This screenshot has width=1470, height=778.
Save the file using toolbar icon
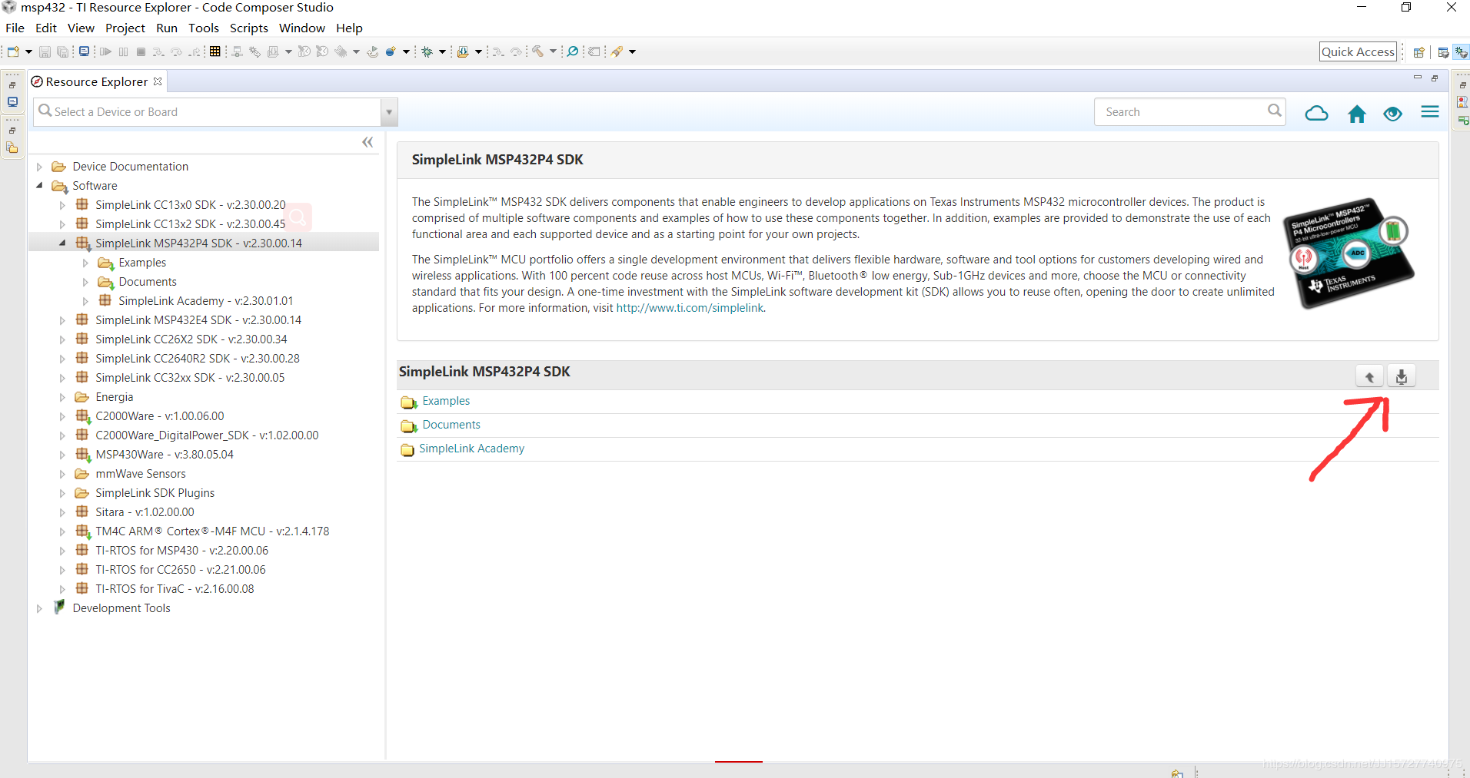(45, 52)
